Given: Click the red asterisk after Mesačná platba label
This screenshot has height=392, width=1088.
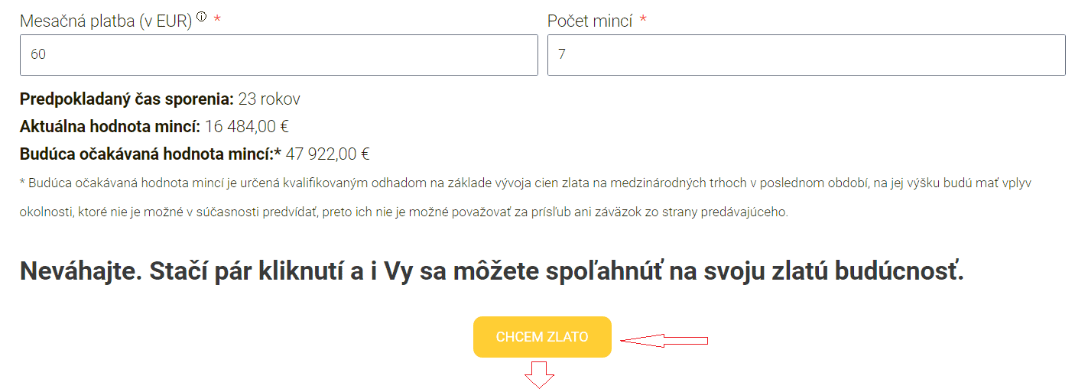Looking at the screenshot, I should click(217, 20).
